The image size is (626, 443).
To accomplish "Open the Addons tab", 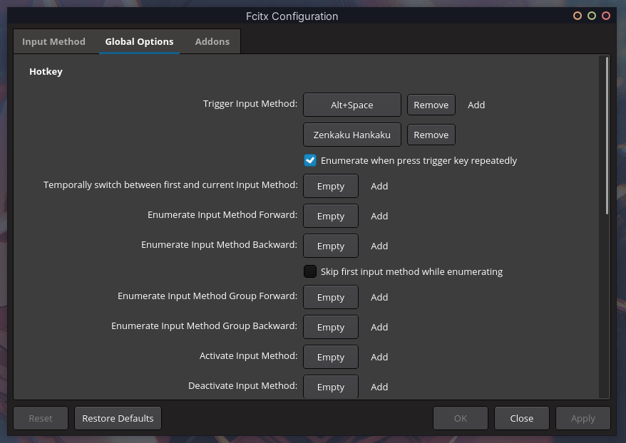I will tap(212, 41).
